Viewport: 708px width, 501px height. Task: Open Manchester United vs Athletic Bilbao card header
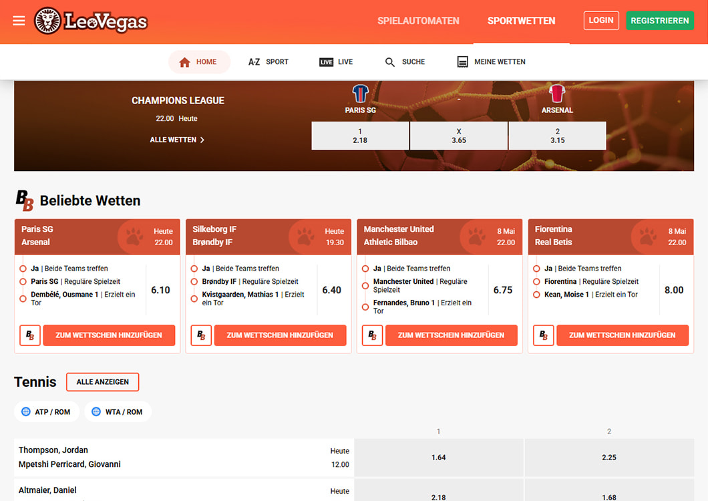coord(439,236)
